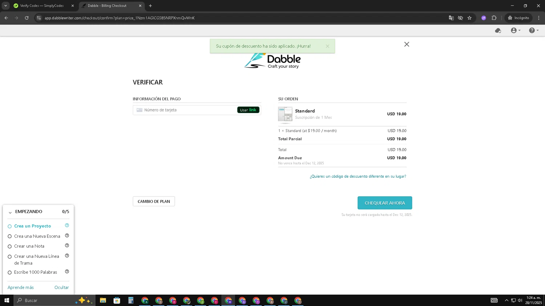Click the address bar URL

[x=120, y=18]
